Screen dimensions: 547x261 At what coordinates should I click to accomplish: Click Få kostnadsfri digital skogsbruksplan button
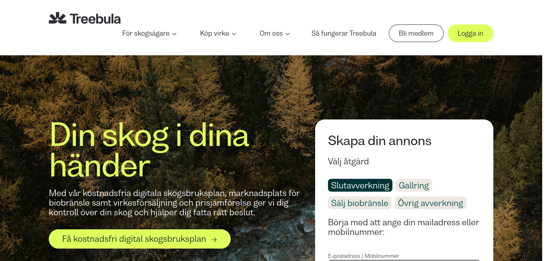pyautogui.click(x=140, y=239)
